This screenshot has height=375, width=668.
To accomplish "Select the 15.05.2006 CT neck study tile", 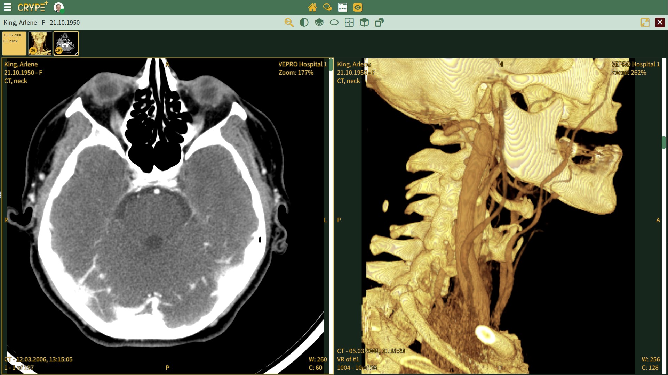I will pyautogui.click(x=14, y=43).
